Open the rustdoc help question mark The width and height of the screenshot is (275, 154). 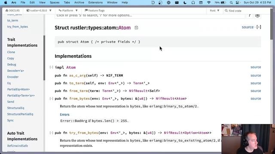click(x=250, y=15)
